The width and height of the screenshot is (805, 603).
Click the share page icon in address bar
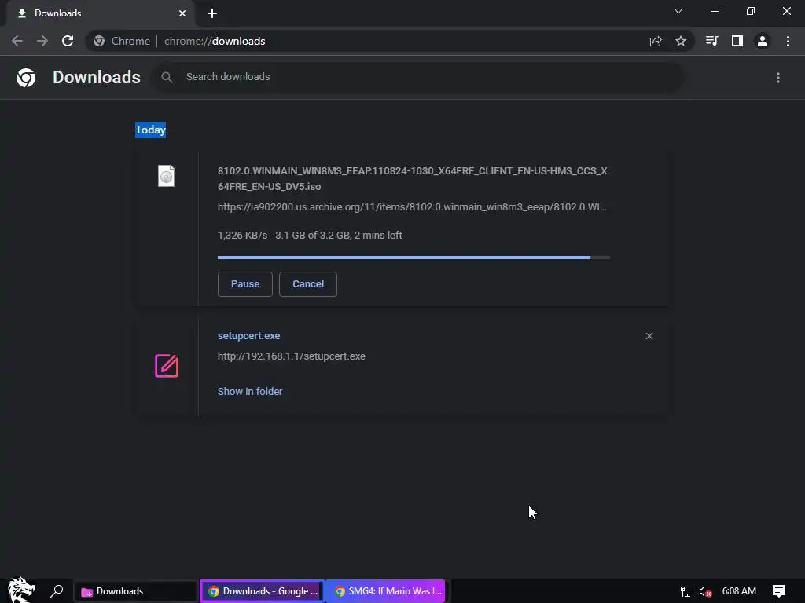(656, 41)
